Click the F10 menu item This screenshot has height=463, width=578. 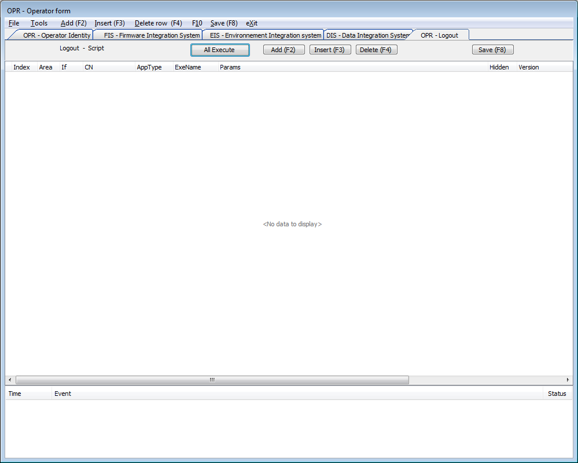tap(197, 23)
